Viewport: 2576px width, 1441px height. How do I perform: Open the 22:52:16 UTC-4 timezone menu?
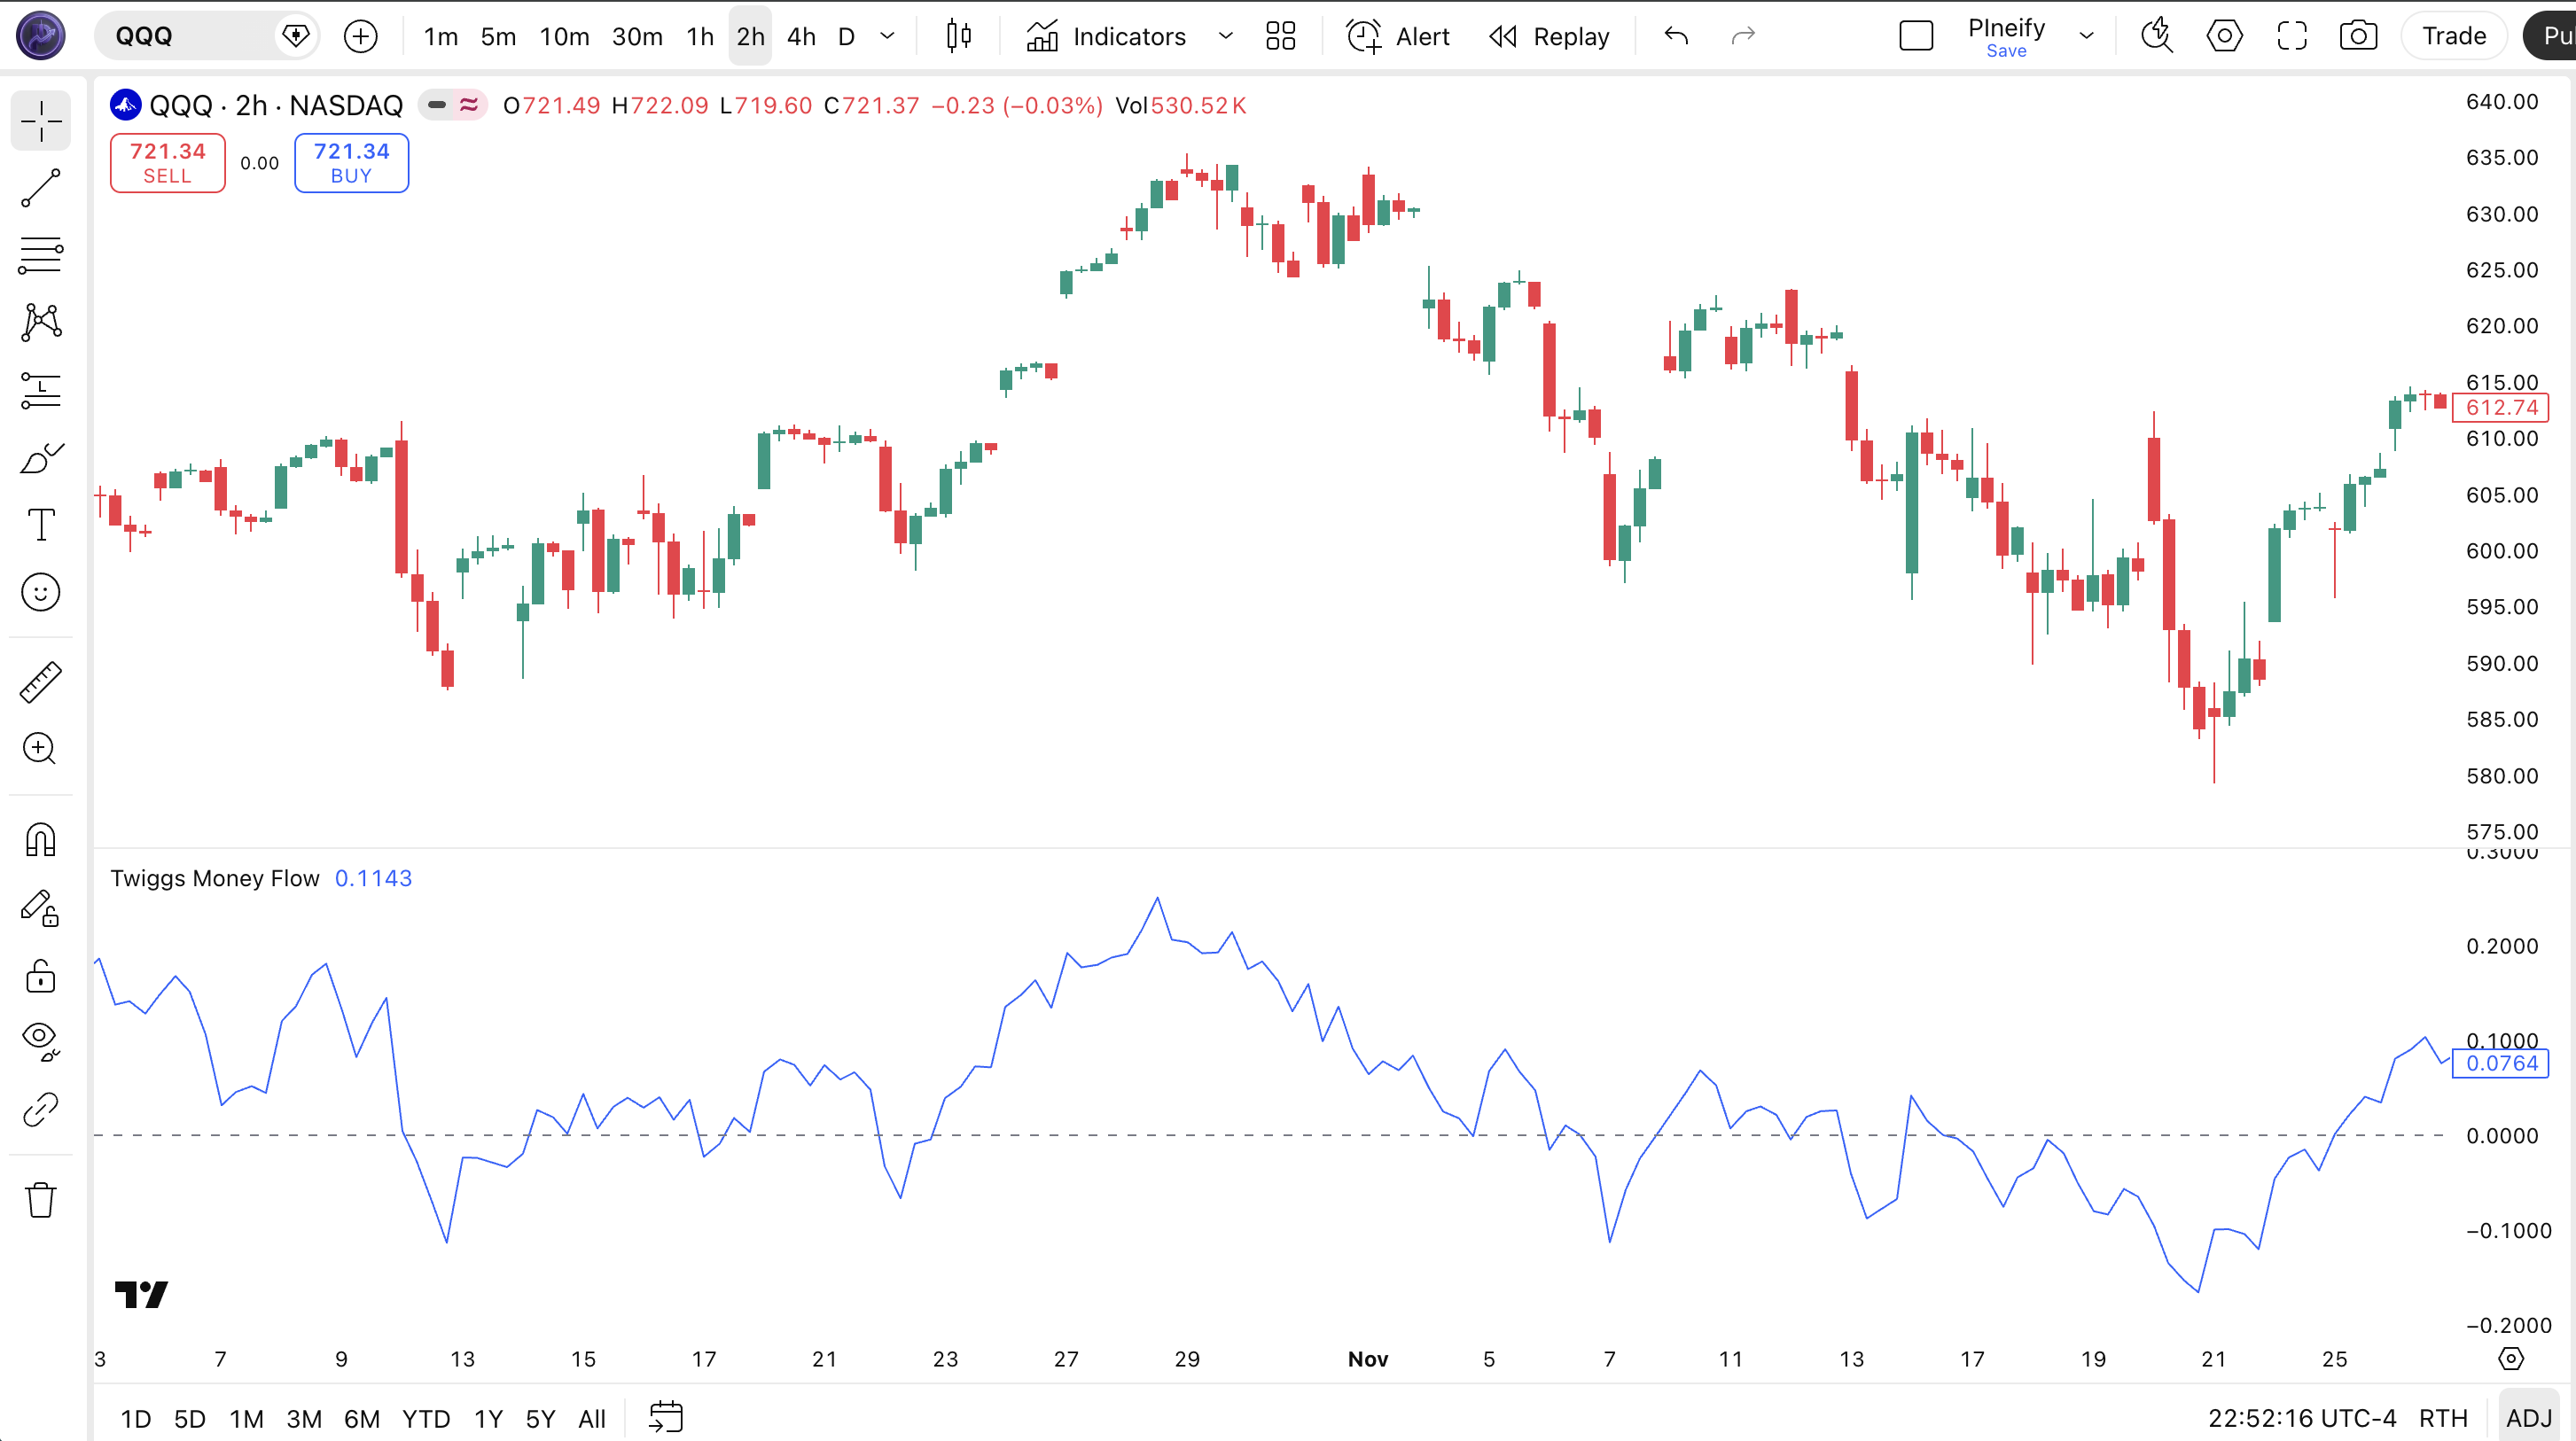pos(2302,1418)
